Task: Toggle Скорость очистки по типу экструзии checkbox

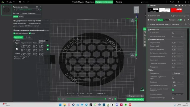Action: [173, 90]
